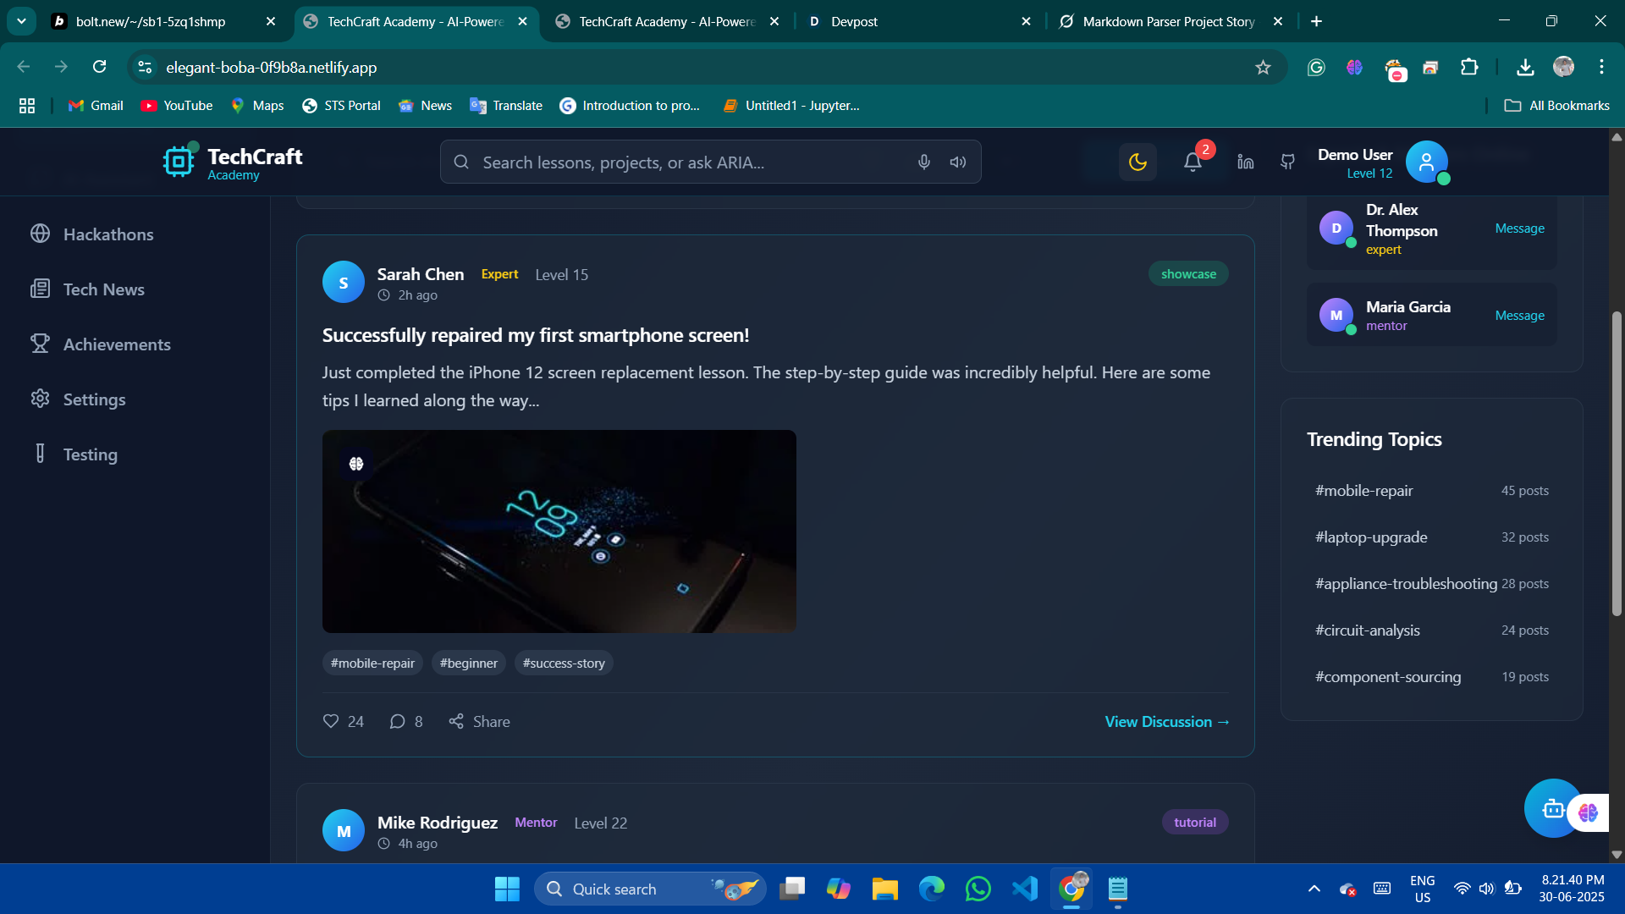Screen dimensions: 1625x914
Task: Like Sarah Chen's post with heart
Action: point(331,722)
